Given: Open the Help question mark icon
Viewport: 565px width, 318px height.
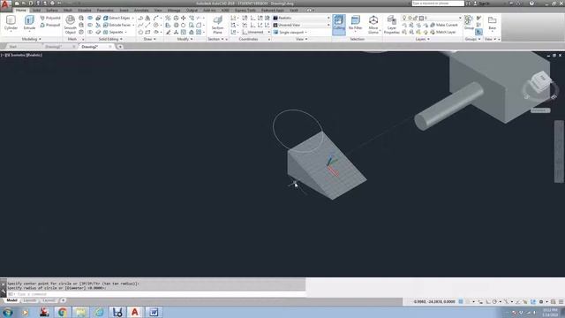Looking at the screenshot, I should (531, 4).
